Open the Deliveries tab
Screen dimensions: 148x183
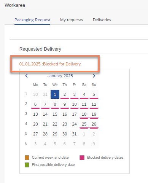coord(102,20)
